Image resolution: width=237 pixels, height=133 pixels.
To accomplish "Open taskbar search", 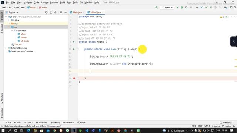I will (9, 130).
